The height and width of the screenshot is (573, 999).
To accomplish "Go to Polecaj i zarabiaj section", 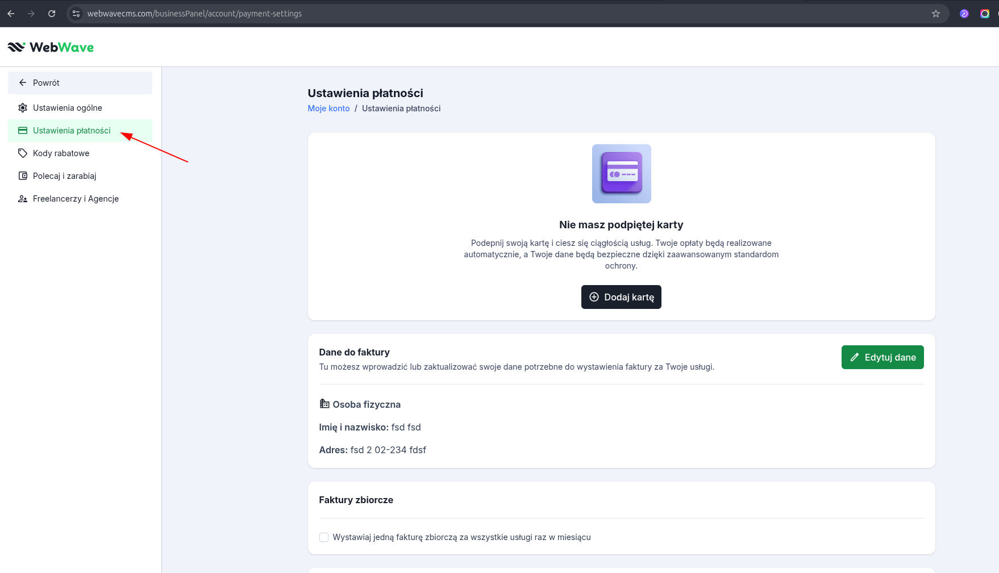I will [x=65, y=176].
